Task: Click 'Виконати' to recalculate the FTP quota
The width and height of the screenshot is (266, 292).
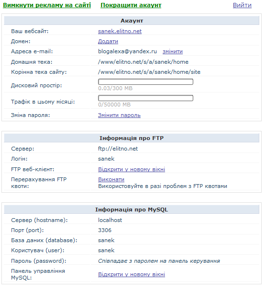Action: [x=111, y=179]
